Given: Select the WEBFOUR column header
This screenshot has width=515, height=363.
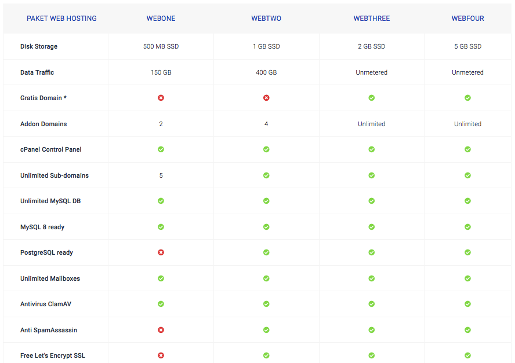Looking at the screenshot, I should click(x=467, y=18).
